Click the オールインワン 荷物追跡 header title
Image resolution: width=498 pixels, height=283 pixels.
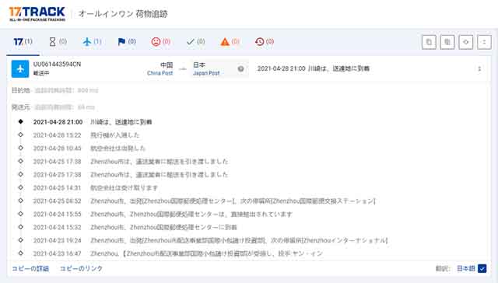tap(123, 14)
